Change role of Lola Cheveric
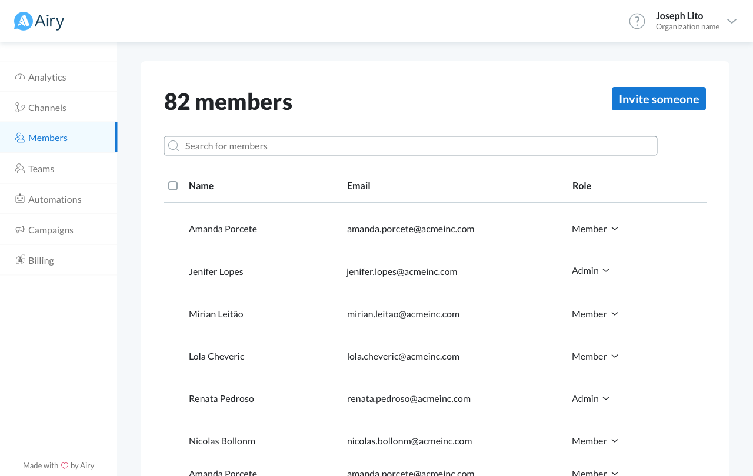Screen dimensions: 753x476 click(595, 356)
